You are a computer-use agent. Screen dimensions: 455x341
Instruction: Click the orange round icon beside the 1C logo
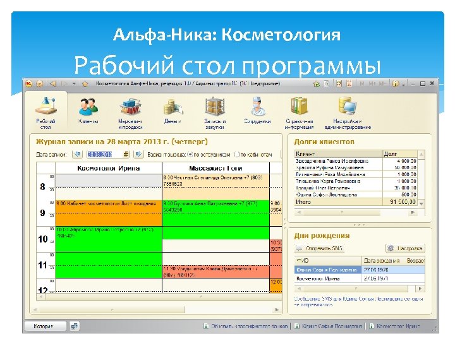40,84
